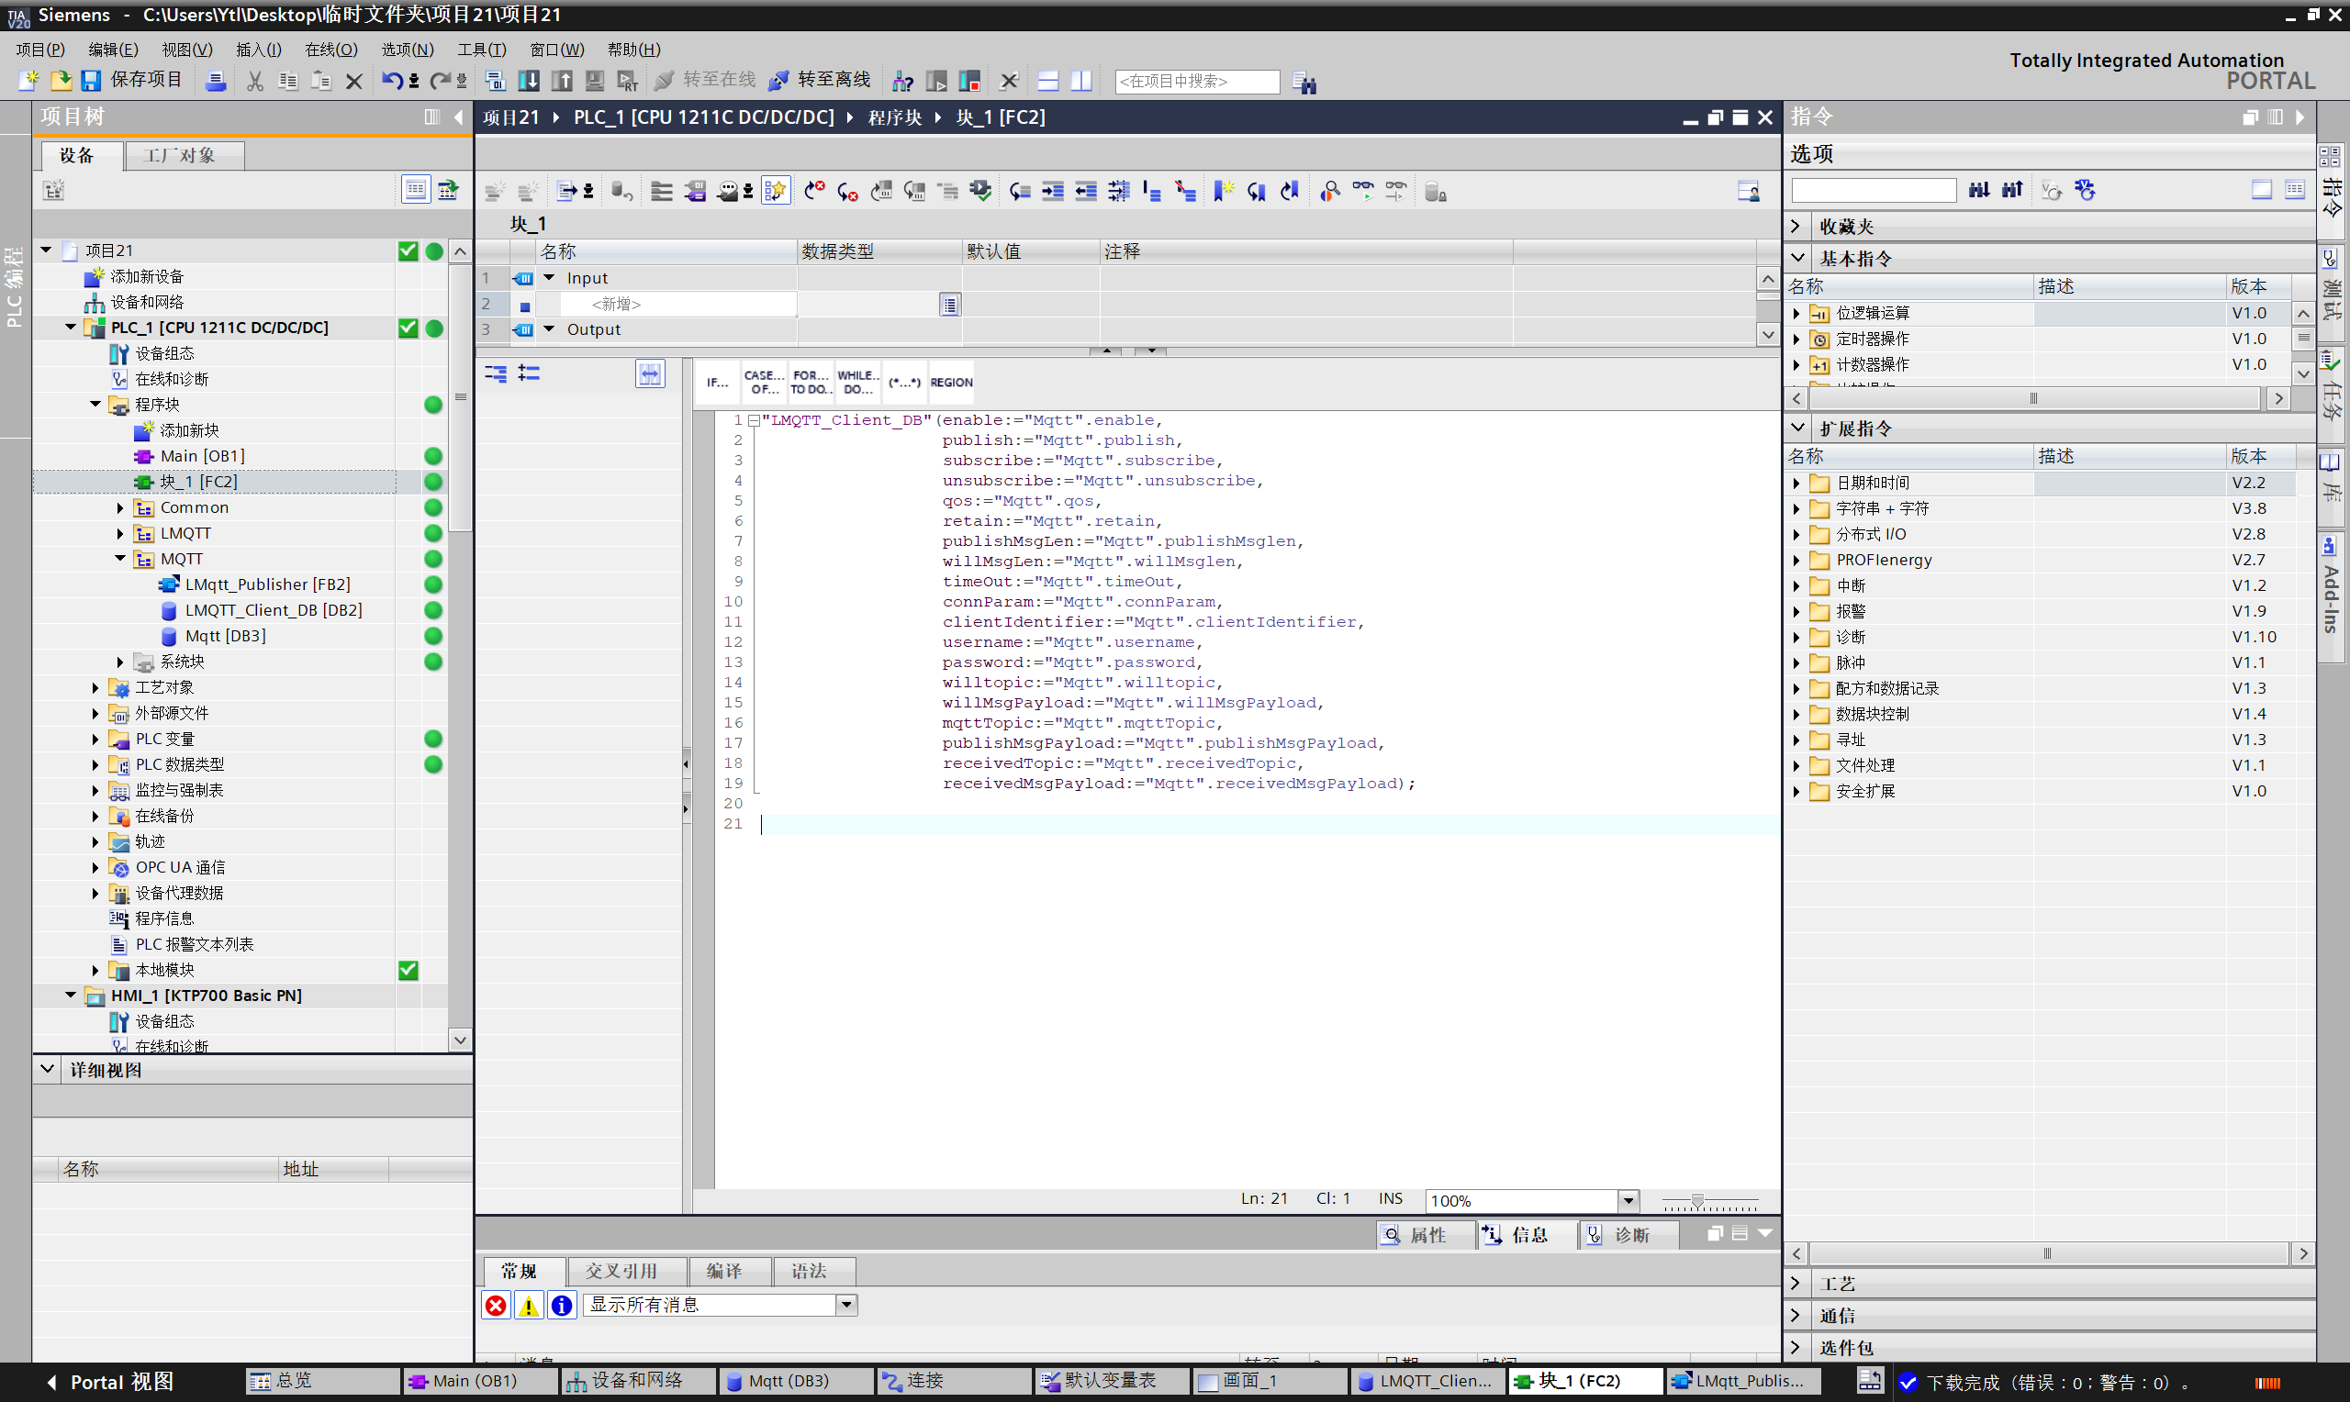Switch to Portal 视图
This screenshot has width=2350, height=1402.
(x=109, y=1382)
